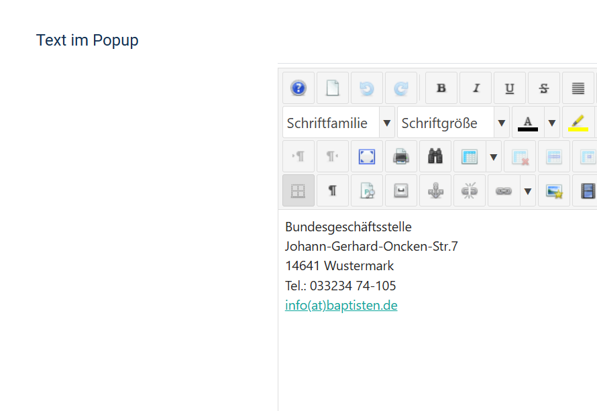Open the text color picker
The width and height of the screenshot is (597, 411).
[527, 122]
